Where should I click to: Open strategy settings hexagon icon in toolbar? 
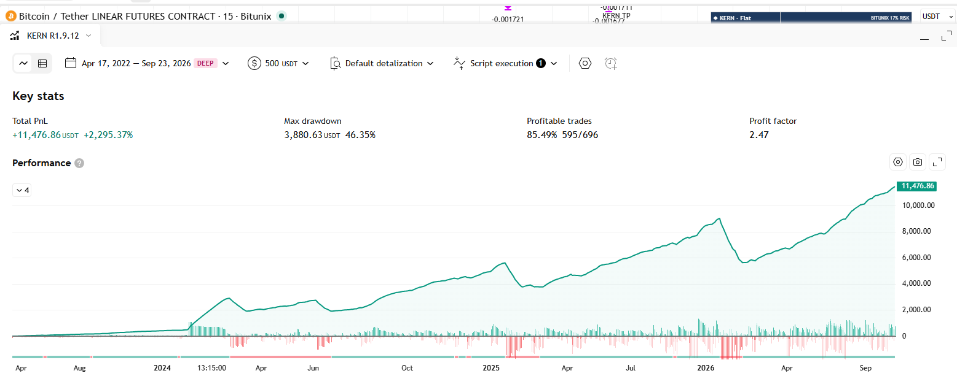[585, 63]
